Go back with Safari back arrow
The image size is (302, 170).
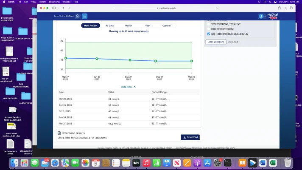click(x=64, y=8)
